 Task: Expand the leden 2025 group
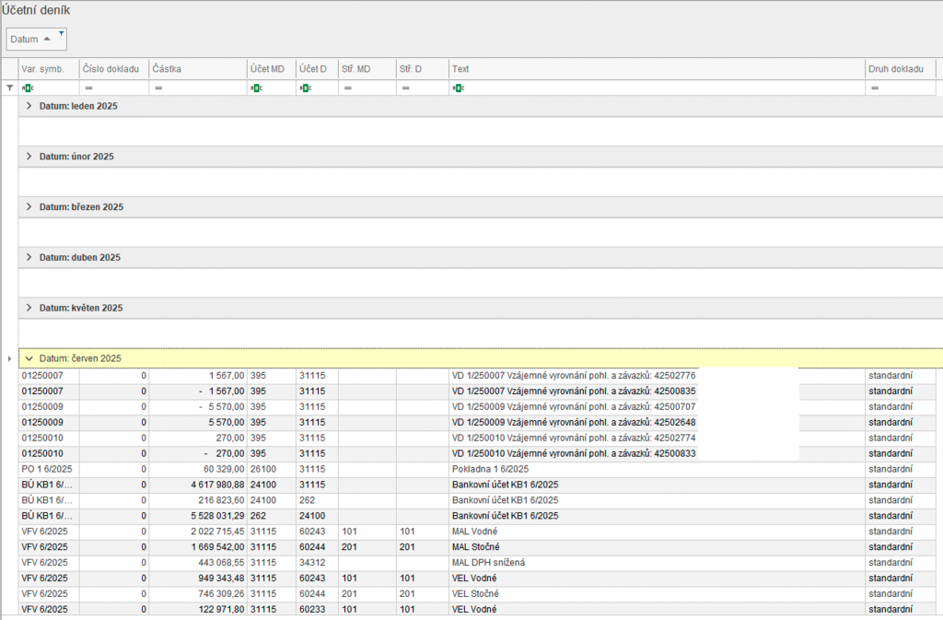(x=29, y=106)
